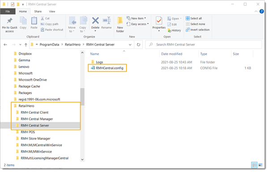Sort by the Type column header
Viewport: 268px width, 172px height.
204,54
